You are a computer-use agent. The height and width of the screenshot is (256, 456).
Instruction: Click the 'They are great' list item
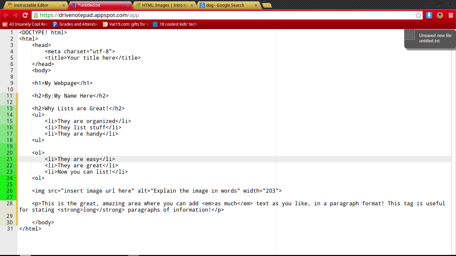tap(81, 166)
